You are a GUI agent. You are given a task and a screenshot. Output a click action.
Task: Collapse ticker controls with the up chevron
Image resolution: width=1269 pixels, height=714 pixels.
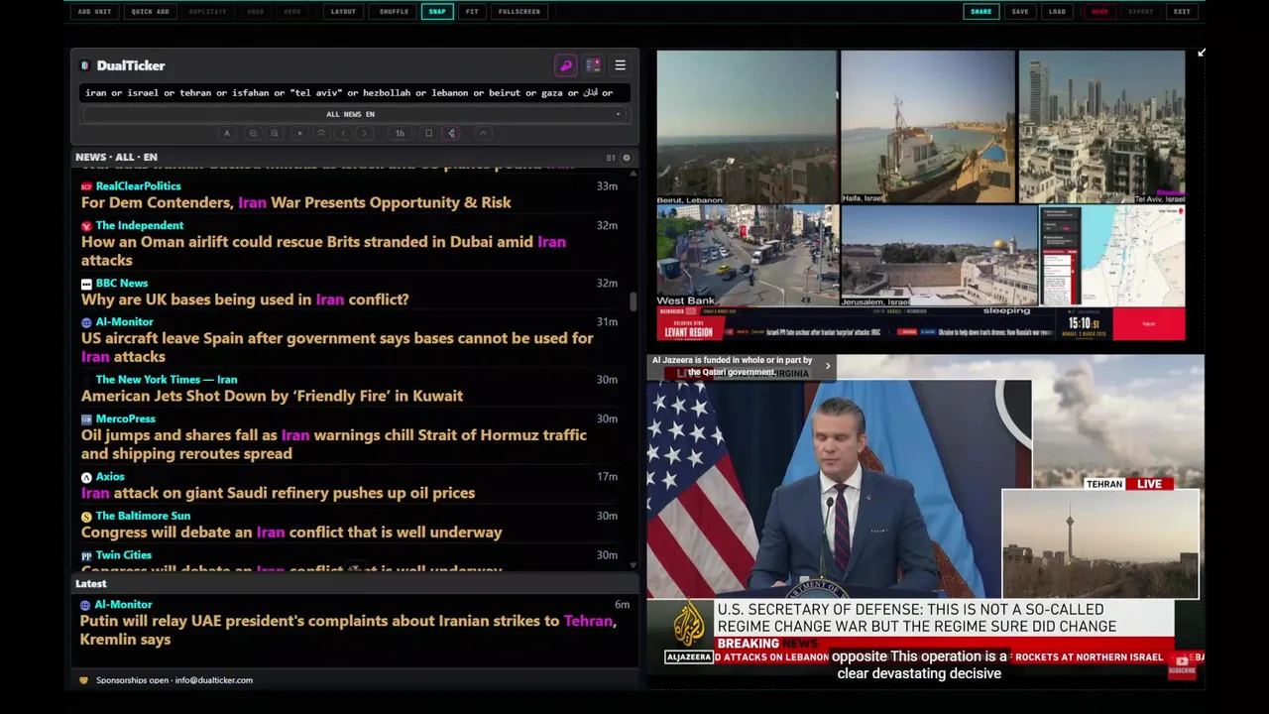pyautogui.click(x=483, y=133)
